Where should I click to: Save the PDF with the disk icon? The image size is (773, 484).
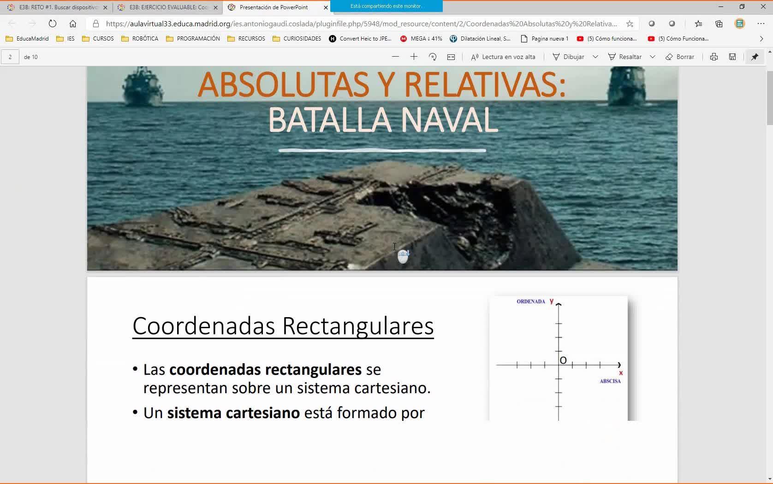coord(732,57)
